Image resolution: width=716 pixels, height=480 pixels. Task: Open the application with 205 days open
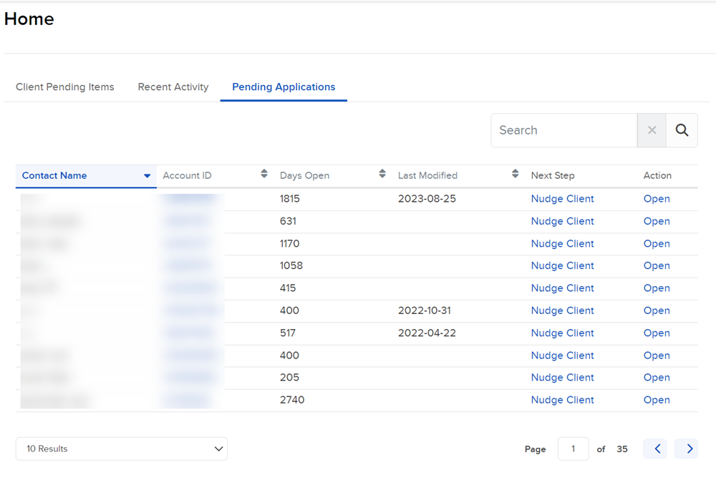point(657,377)
